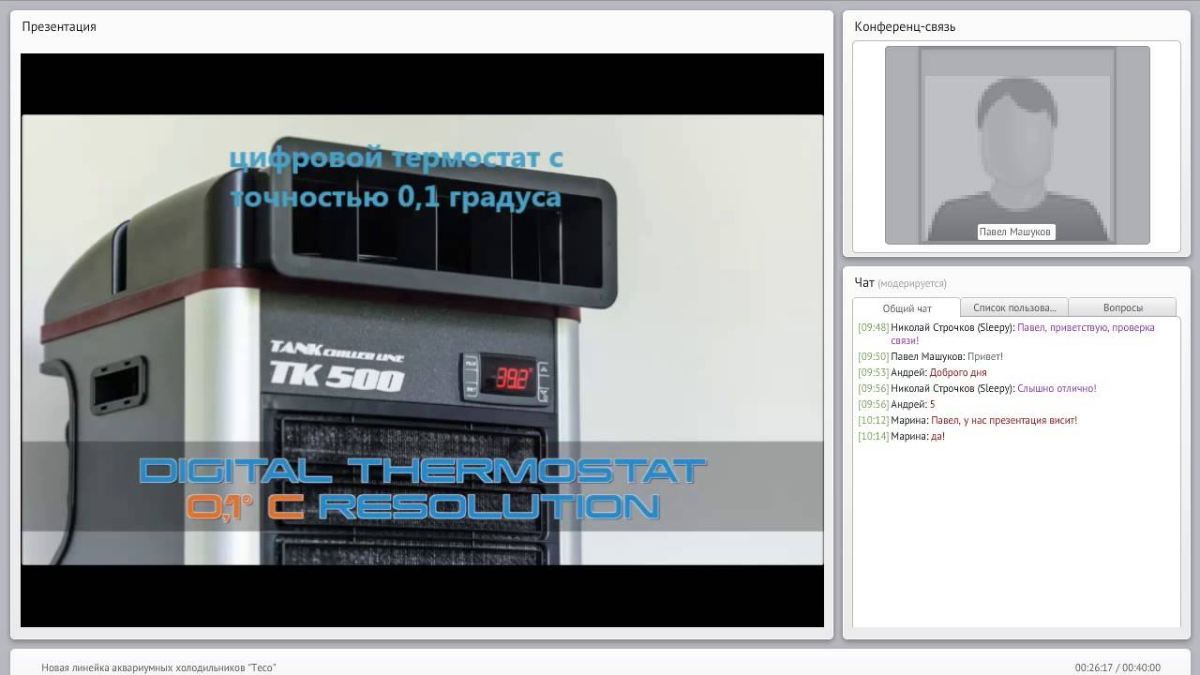Screen dimensions: 1200x675
Task: Click the Чат (модерируется) panel title
Action: click(900, 282)
